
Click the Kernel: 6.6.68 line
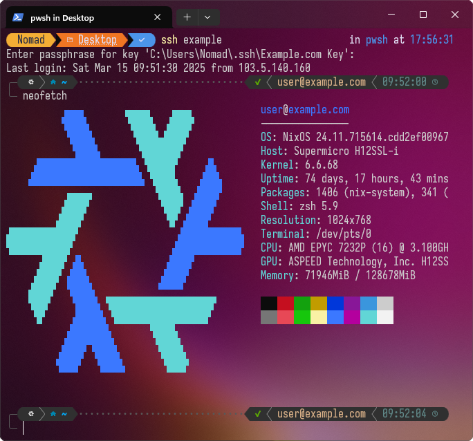pyautogui.click(x=299, y=165)
